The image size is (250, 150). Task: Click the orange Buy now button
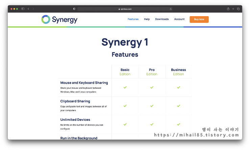[x=199, y=20]
